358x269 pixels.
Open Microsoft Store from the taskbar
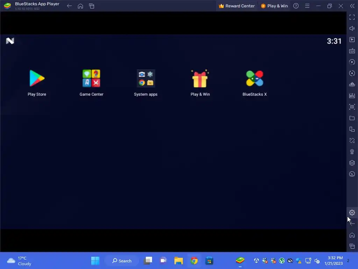pos(209,261)
